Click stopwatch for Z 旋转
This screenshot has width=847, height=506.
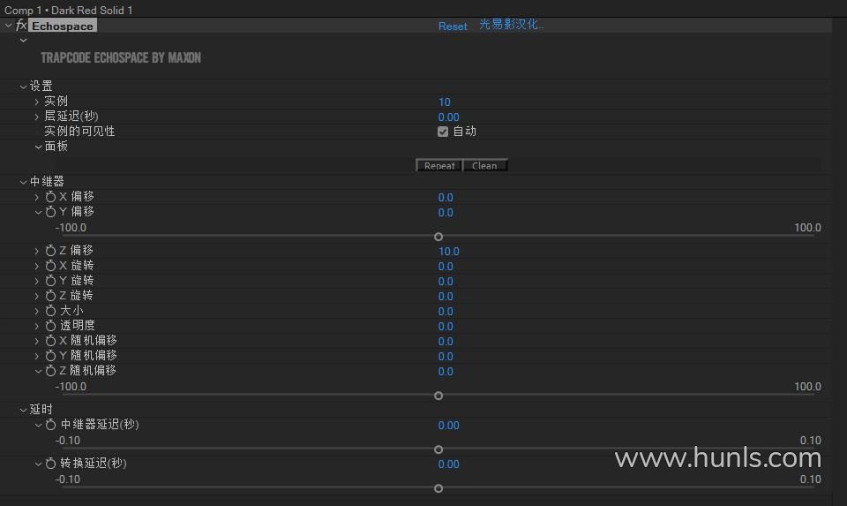pos(50,296)
